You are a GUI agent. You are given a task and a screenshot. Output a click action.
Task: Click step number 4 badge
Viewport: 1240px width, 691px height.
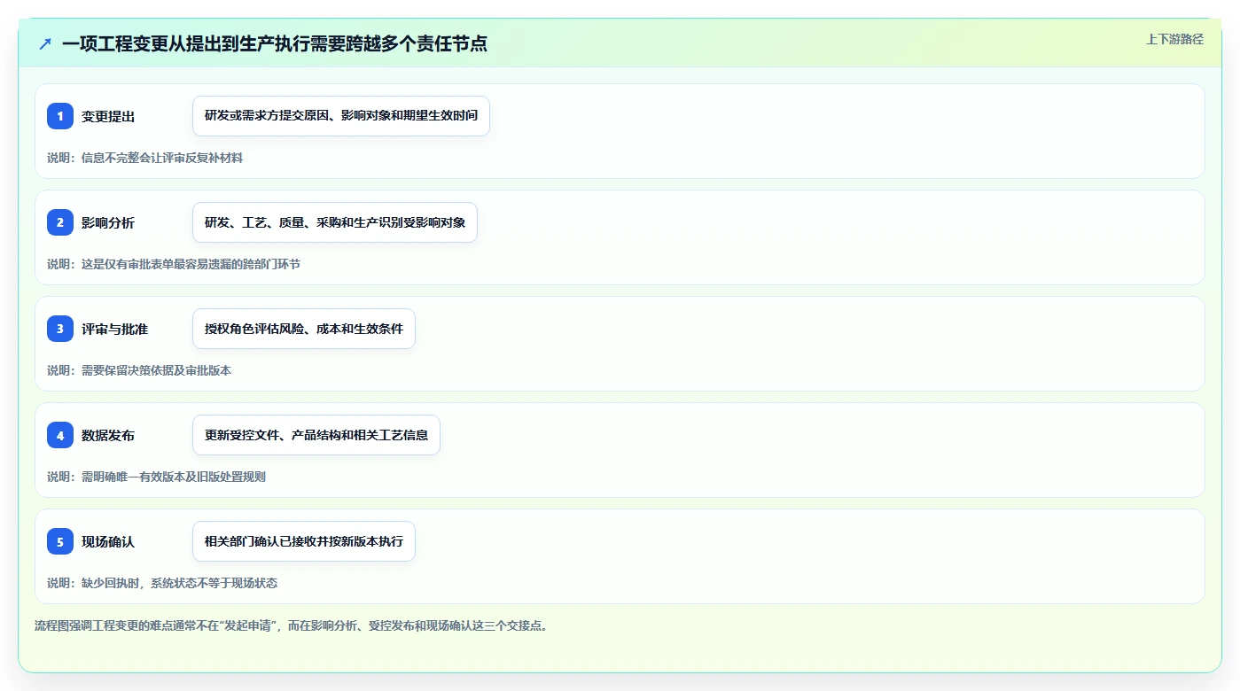click(60, 435)
